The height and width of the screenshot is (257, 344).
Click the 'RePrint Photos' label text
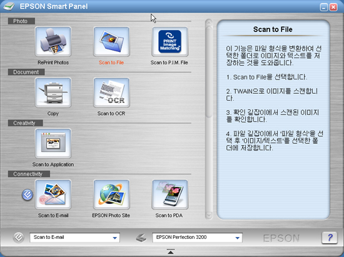pyautogui.click(x=53, y=63)
